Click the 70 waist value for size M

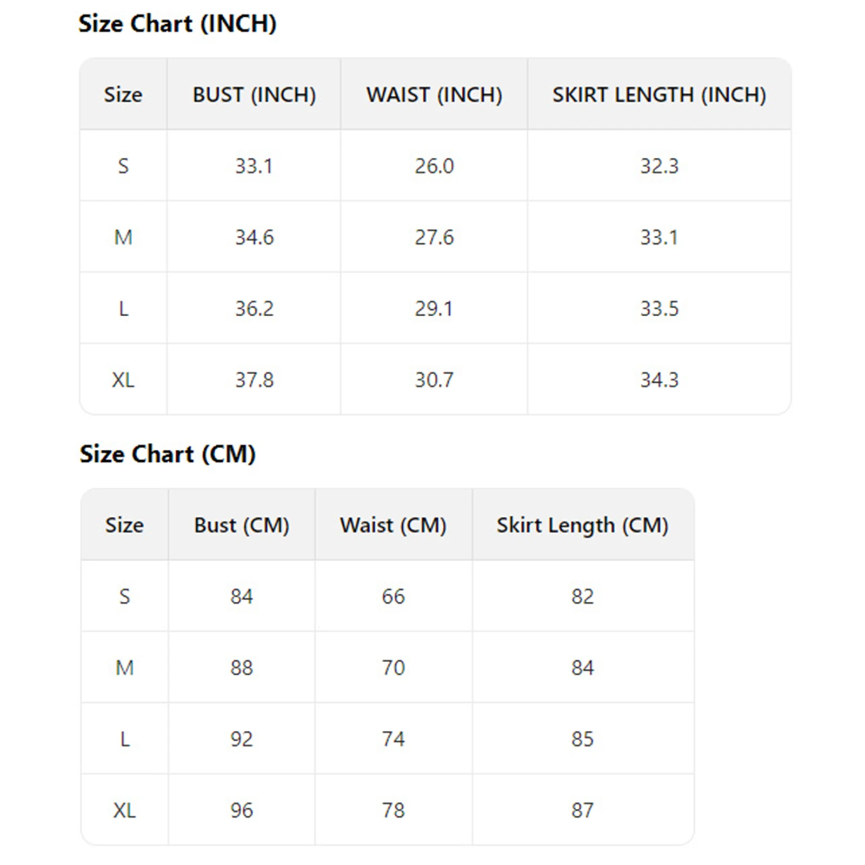click(x=393, y=668)
